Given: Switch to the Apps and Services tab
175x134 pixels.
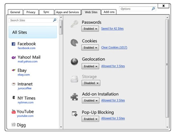Looking at the screenshot, I should pyautogui.click(x=67, y=12).
